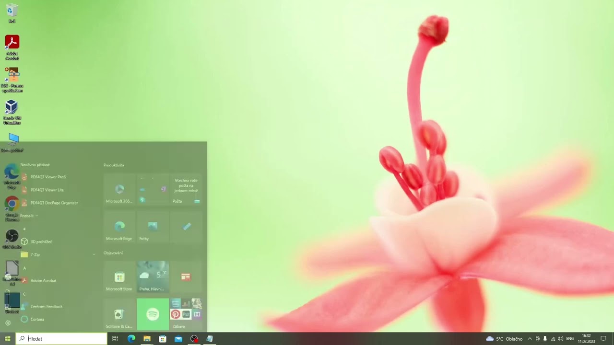Image resolution: width=614 pixels, height=345 pixels.
Task: Open the Microsoft Edge tile
Action: click(119, 227)
